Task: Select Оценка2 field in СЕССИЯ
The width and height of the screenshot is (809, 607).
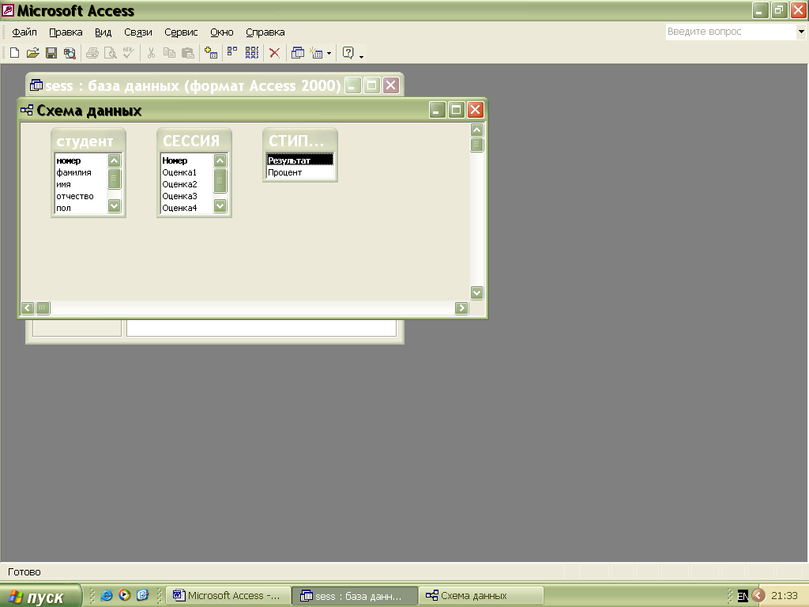Action: (x=186, y=184)
